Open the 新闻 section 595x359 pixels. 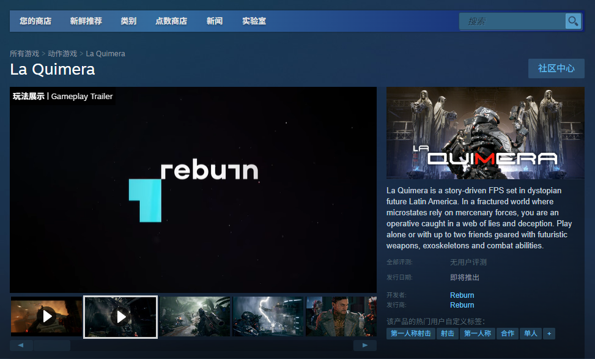click(215, 21)
